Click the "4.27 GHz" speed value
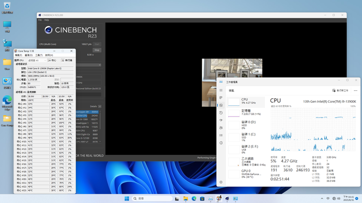Screen dimensions: 362x203 289,161
